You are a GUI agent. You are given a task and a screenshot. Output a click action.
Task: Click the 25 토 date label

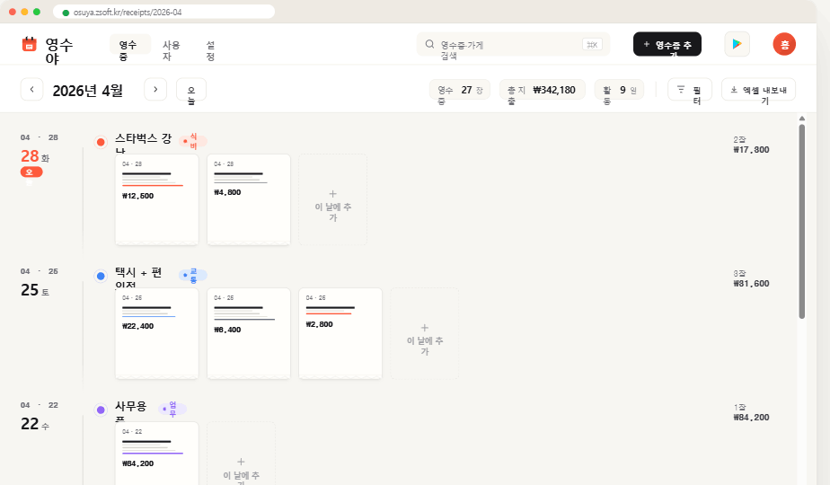[35, 290]
